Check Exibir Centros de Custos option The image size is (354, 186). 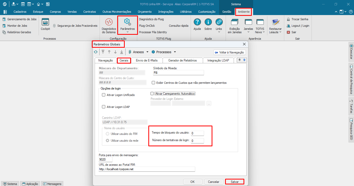click(154, 83)
